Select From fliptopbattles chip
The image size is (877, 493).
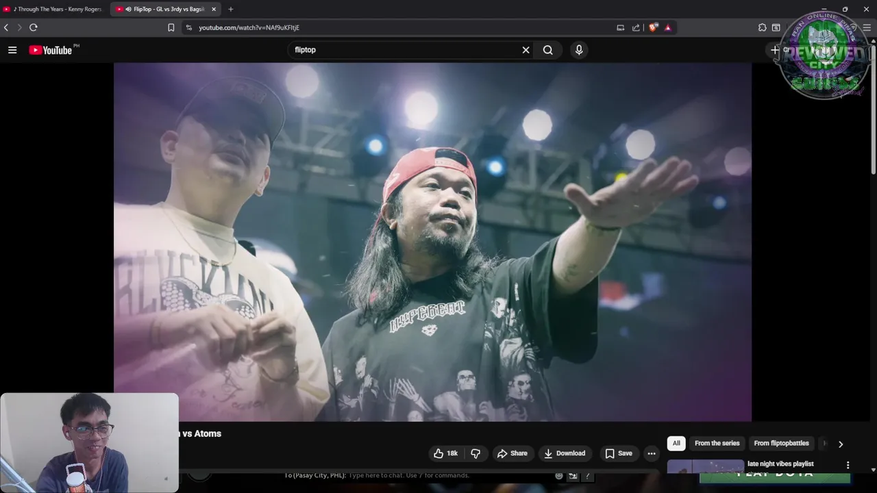pos(781,444)
